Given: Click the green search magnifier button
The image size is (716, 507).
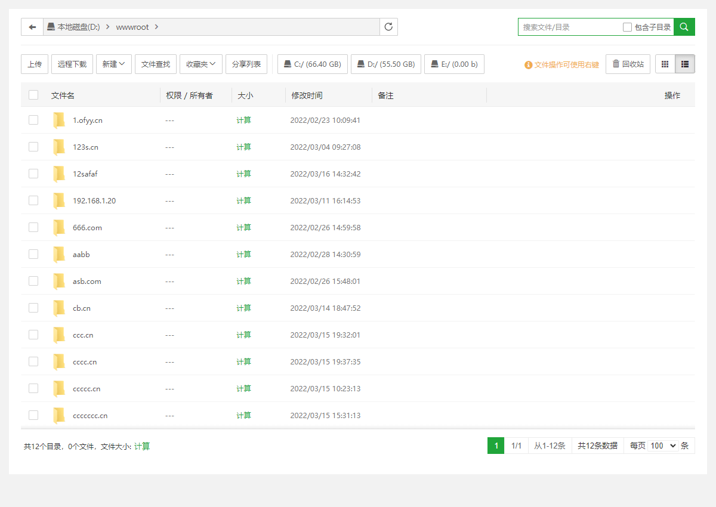Looking at the screenshot, I should (x=684, y=27).
